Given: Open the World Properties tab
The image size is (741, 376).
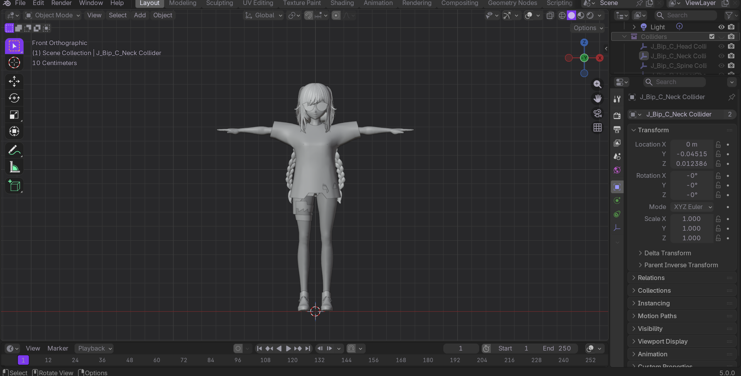Looking at the screenshot, I should click(617, 170).
